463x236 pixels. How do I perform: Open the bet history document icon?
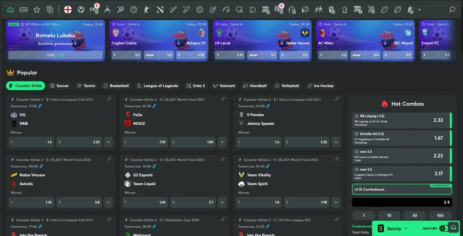[x=50, y=9]
